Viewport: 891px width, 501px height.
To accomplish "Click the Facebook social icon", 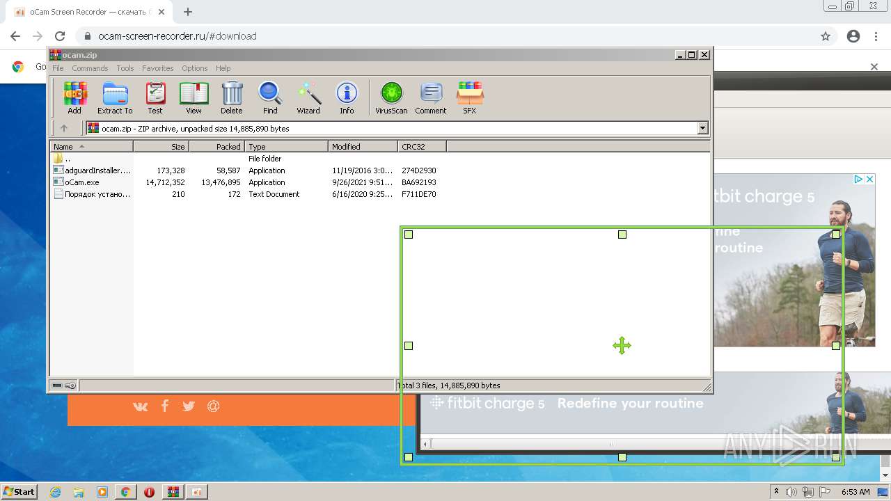I will pyautogui.click(x=165, y=406).
